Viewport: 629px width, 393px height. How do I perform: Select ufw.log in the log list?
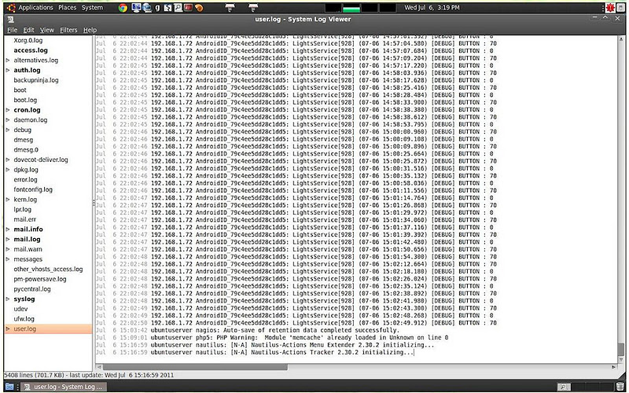pos(24,319)
